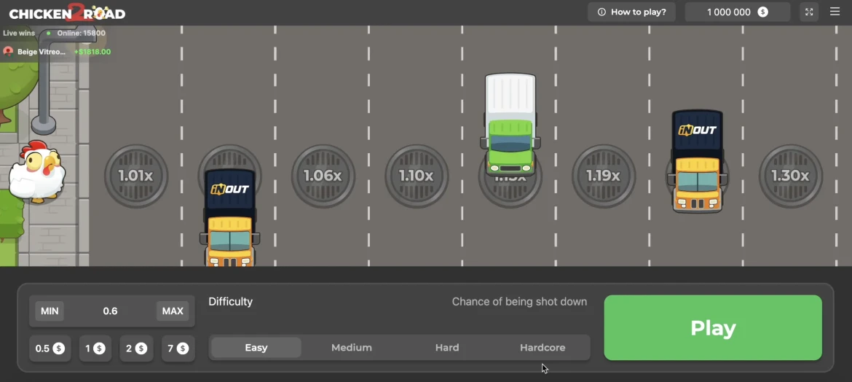
Task: Click the 1.19x manhole cover
Action: 603,176
